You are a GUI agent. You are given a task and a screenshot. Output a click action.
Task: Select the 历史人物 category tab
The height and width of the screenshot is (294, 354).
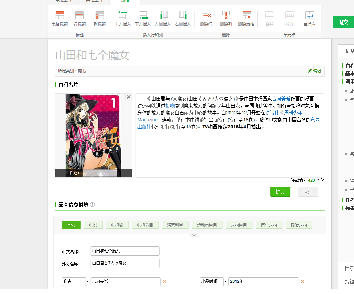point(269,225)
